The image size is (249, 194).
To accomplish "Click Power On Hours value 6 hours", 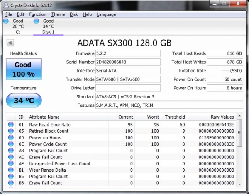I will click(x=225, y=88).
